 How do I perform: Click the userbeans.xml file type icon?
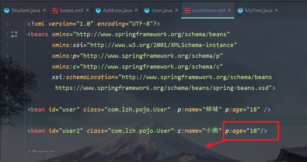[188, 10]
